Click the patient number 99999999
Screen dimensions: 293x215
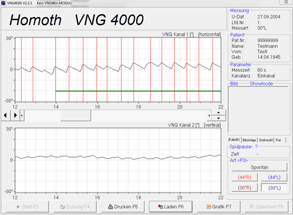click(268, 40)
